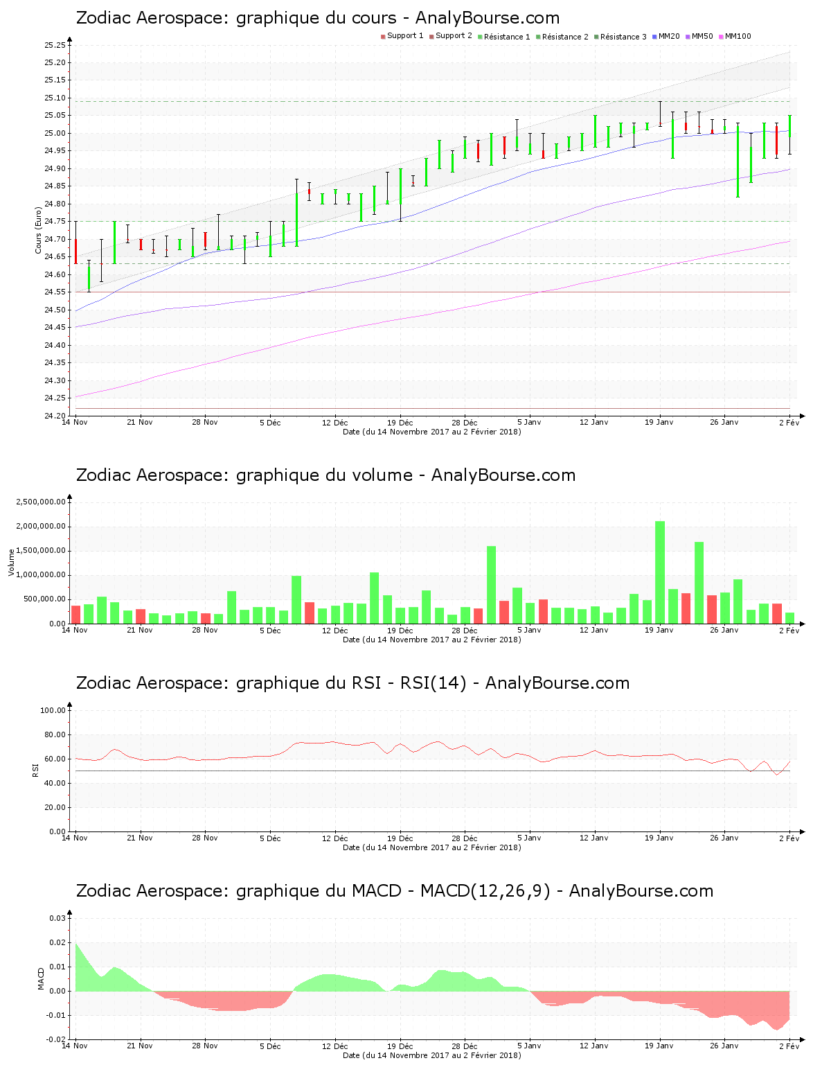Click the 24.55 value on price axis
Viewport: 831px width, 1074px height.
[x=54, y=292]
